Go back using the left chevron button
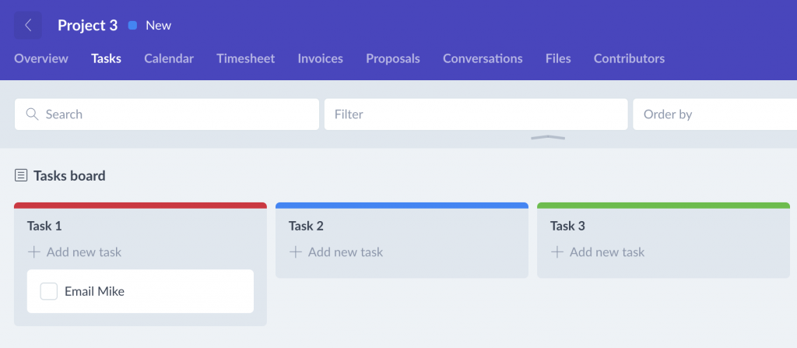The image size is (797, 348). pos(28,26)
